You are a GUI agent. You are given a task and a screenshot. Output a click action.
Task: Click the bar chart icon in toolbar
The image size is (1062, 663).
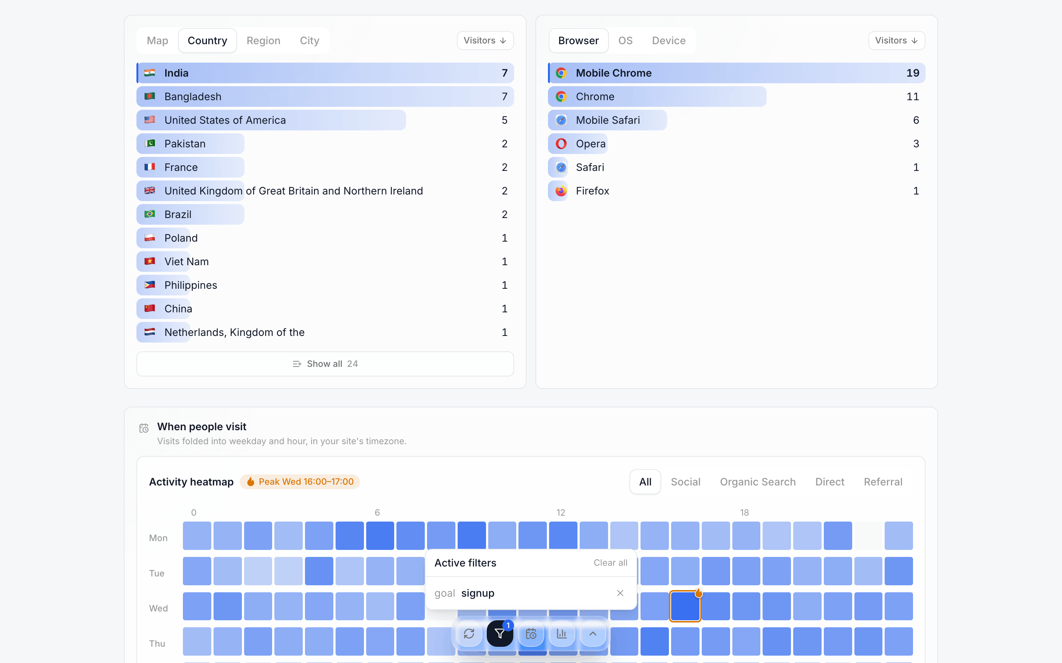pyautogui.click(x=562, y=634)
